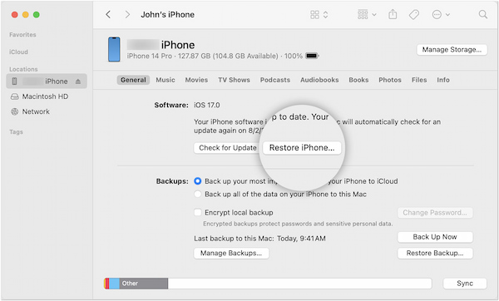This screenshot has height=301, width=499.
Task: Click the Favorites sidebar heading
Action: (22, 35)
